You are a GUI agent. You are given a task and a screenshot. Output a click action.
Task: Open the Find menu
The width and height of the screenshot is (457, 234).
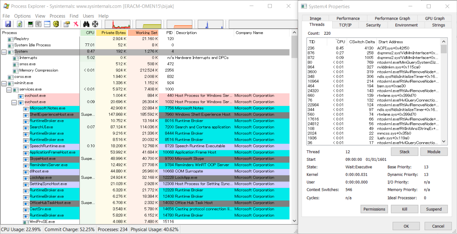click(74, 16)
